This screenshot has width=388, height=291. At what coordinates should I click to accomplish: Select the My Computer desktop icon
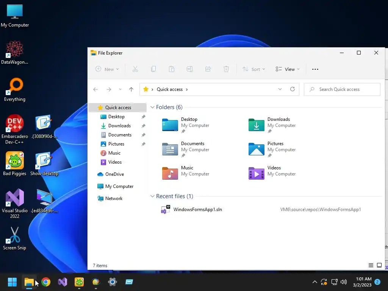coord(15,16)
